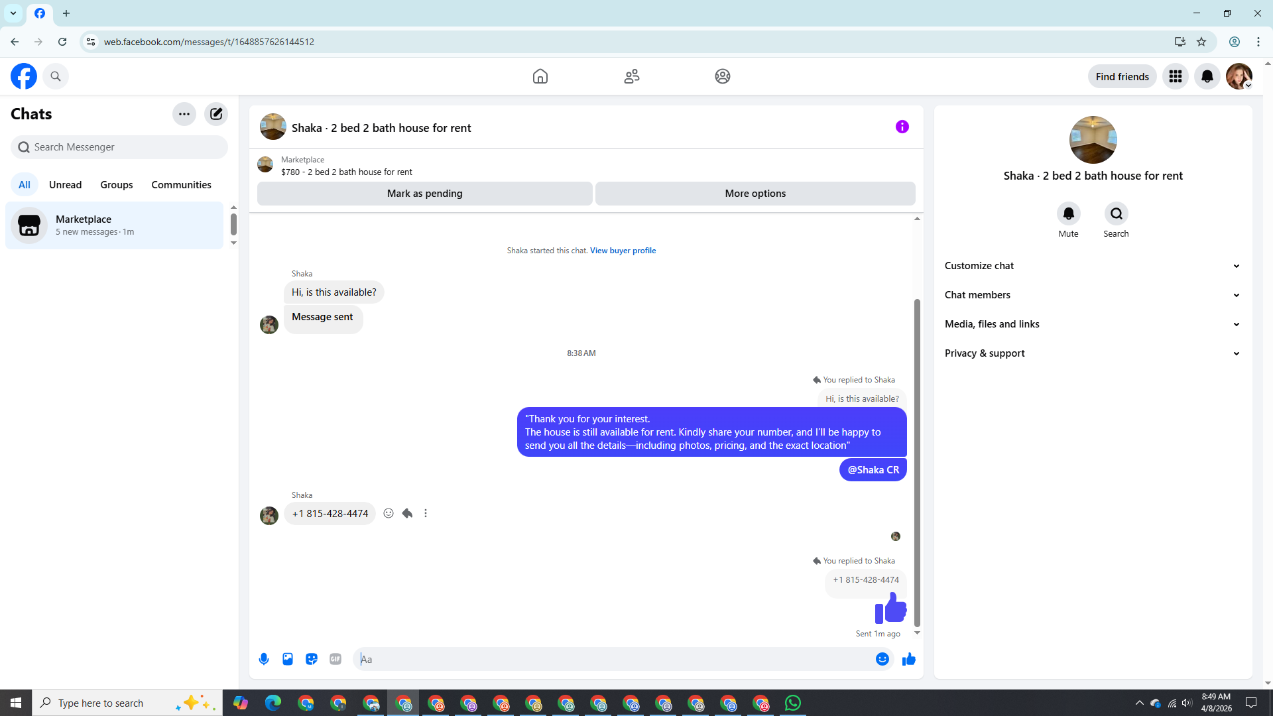Click the Search Messenger field

point(119,147)
